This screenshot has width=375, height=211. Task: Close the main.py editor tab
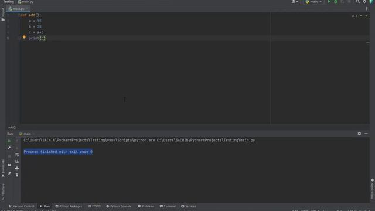28,9
